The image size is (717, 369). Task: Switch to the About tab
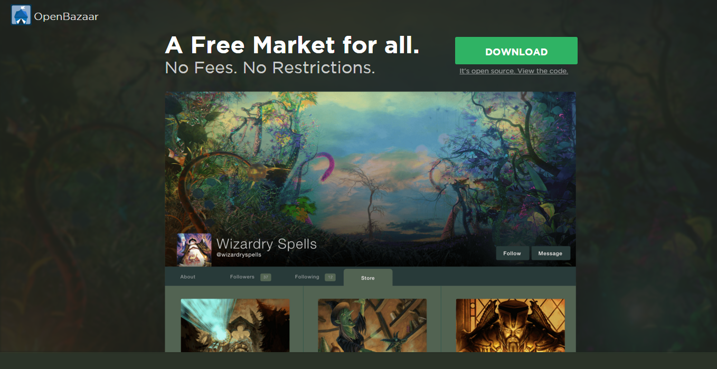pyautogui.click(x=187, y=277)
